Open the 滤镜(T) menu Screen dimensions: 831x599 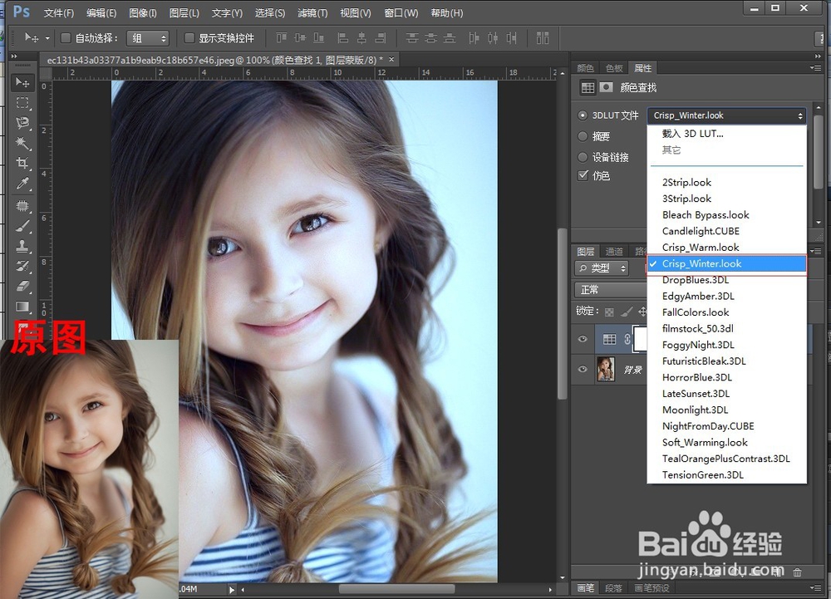point(312,13)
